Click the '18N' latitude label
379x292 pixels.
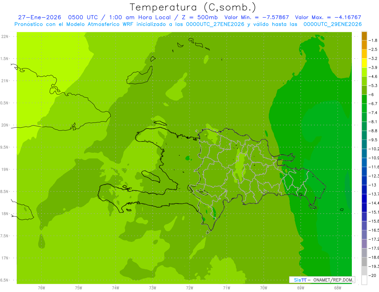coord(5,214)
